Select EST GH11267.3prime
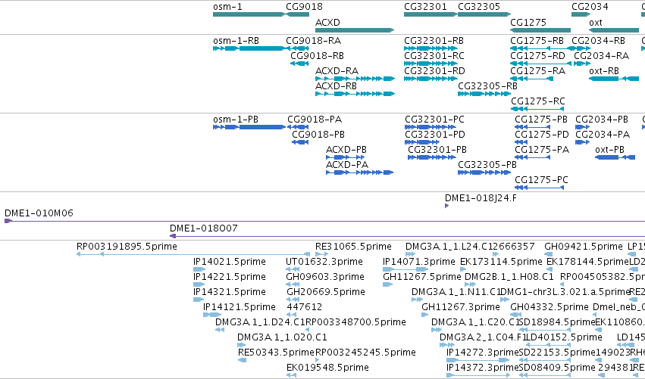 pyautogui.click(x=425, y=315)
